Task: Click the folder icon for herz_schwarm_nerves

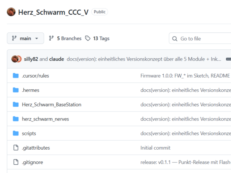Action: tap(16, 119)
